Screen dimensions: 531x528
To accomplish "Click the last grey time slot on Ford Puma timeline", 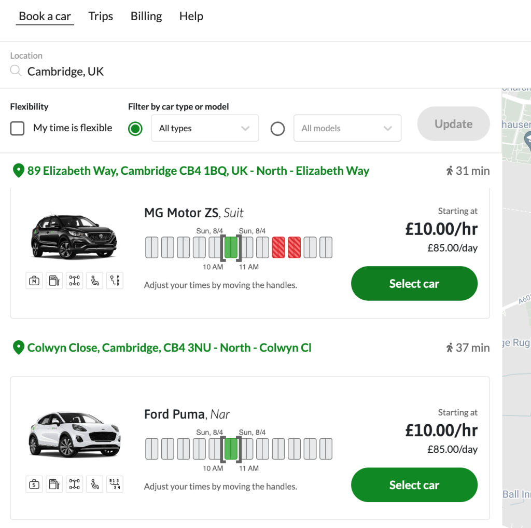I will [326, 449].
